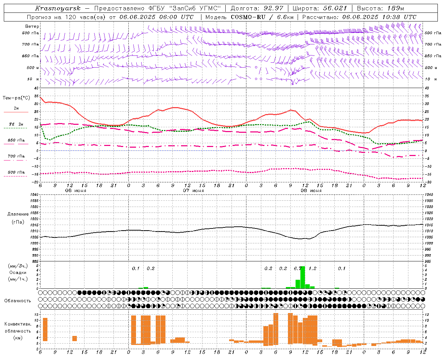Viewport: 443px width, 355px height.
Task: Select the 'Прогноз на 120 часа(ов)' forecast line
Action: click(x=66, y=17)
